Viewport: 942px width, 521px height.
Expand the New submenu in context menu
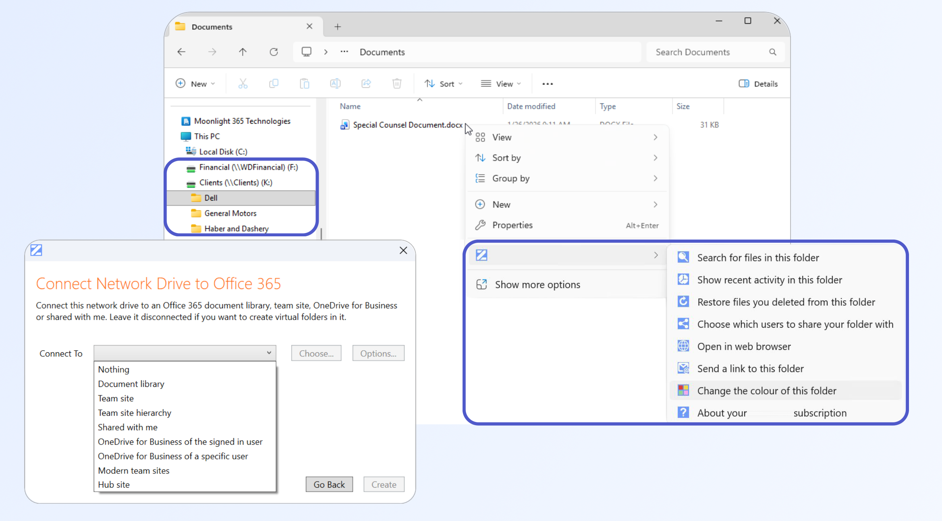567,205
